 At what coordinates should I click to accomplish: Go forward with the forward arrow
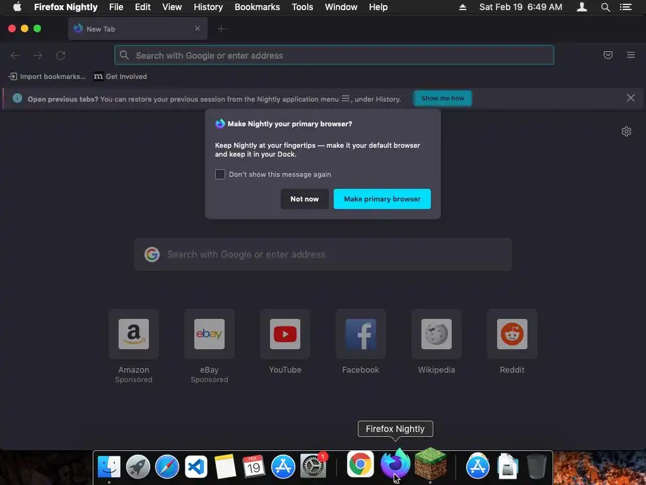[38, 56]
